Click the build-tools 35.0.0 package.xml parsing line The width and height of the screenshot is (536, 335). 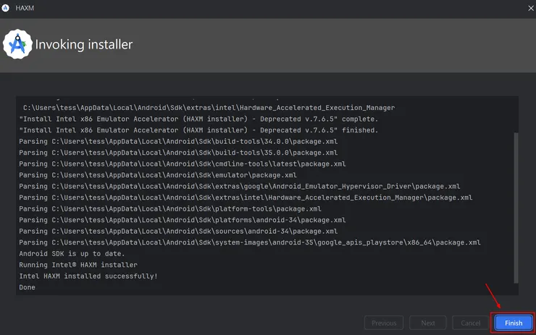(x=178, y=153)
